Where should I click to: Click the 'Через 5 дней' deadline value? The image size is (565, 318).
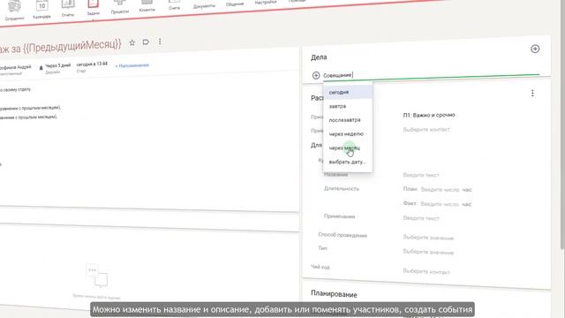(57, 65)
